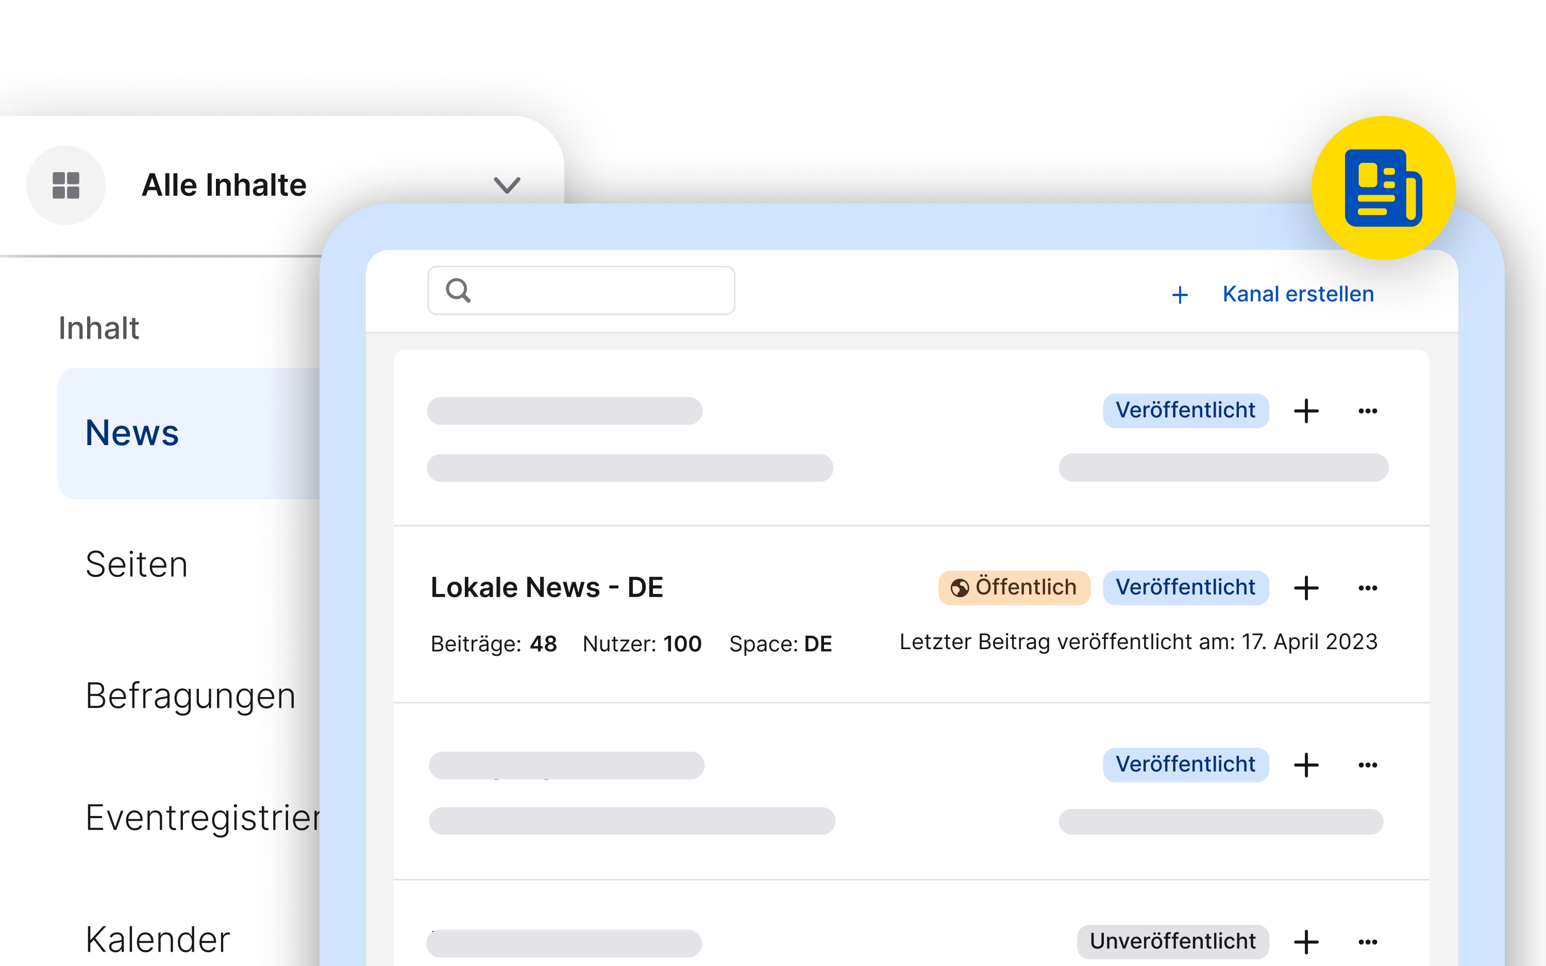Click Veröffentlicht badge in third channel row

(x=1186, y=764)
